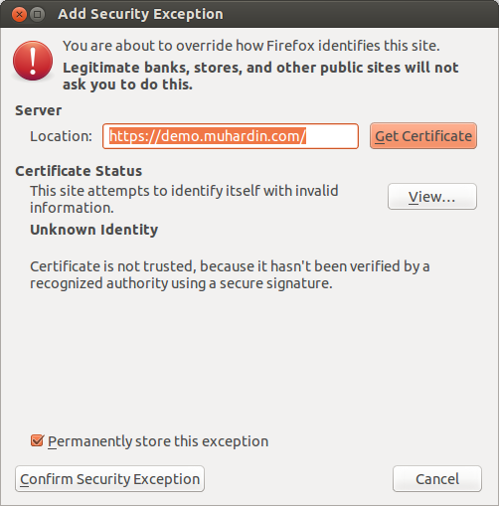The image size is (499, 506).
Task: Click the "Add Security Exception" title bar text
Action: (140, 14)
